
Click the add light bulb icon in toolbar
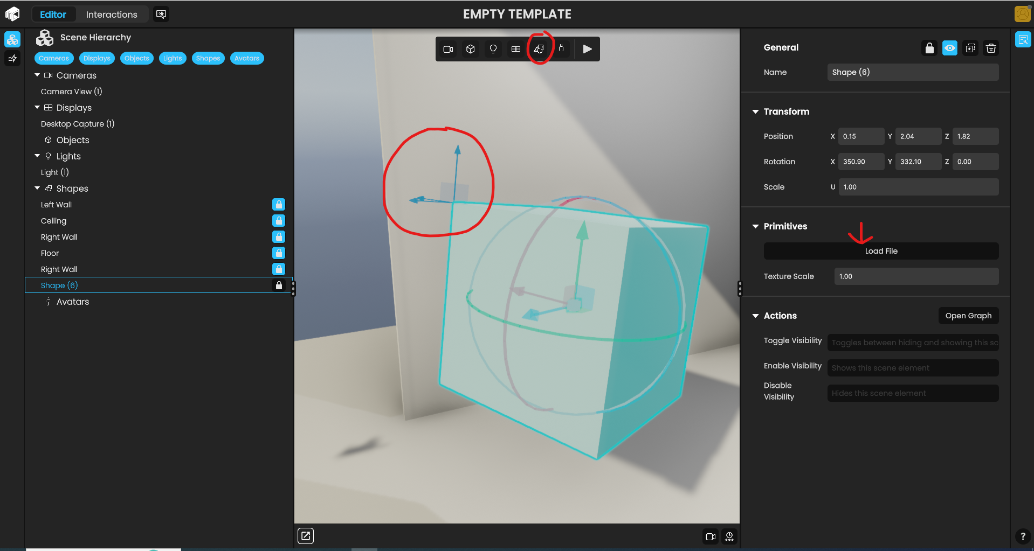click(493, 49)
